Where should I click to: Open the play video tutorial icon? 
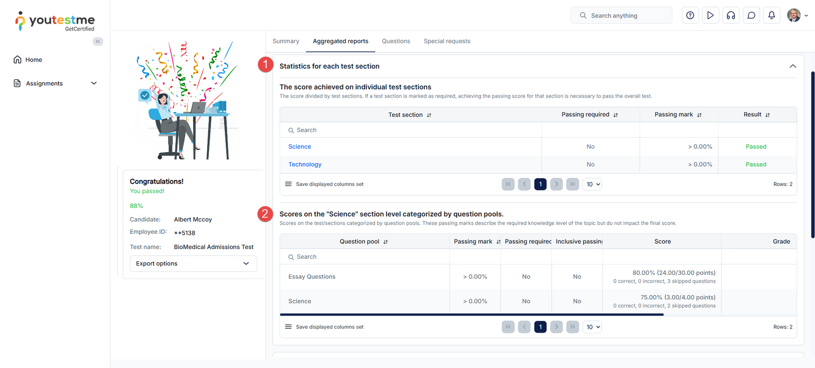(711, 15)
